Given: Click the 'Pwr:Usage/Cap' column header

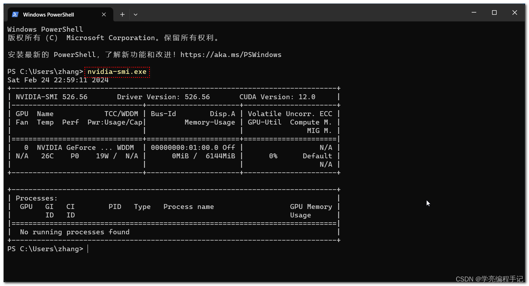Looking at the screenshot, I should [x=115, y=122].
